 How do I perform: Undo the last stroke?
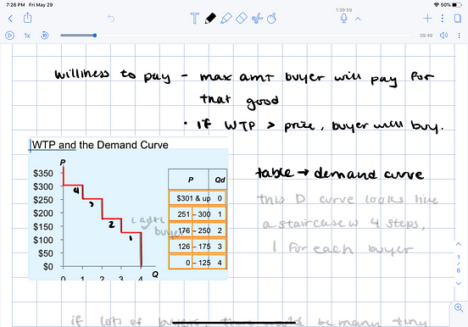[111, 19]
